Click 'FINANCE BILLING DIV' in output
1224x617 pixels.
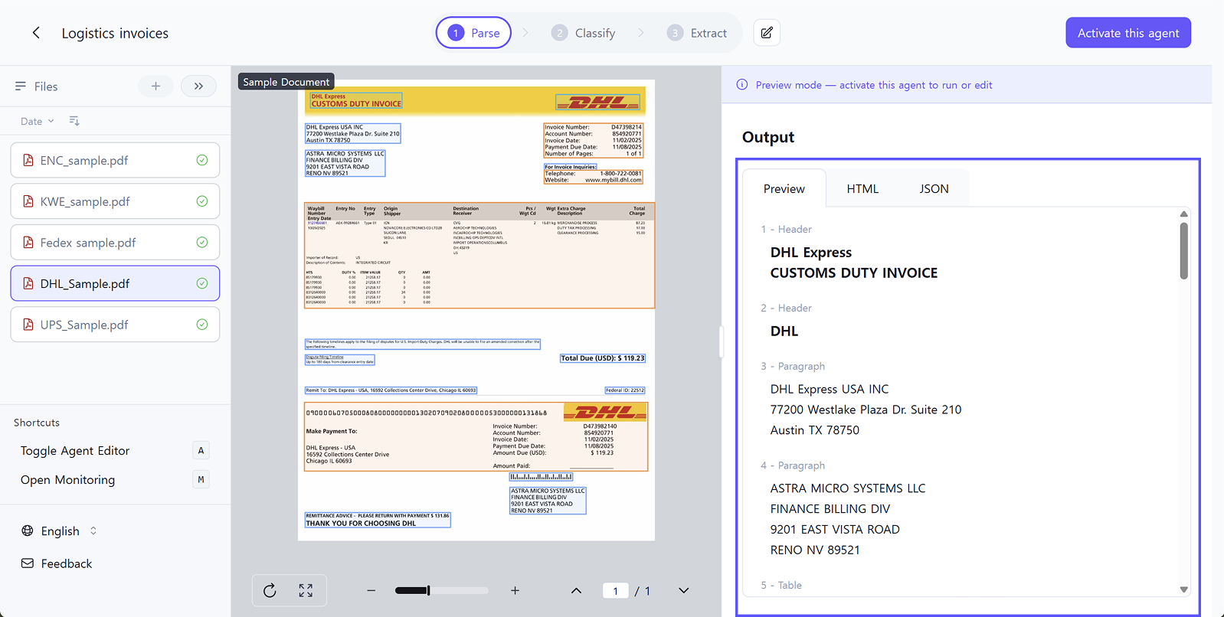(830, 509)
